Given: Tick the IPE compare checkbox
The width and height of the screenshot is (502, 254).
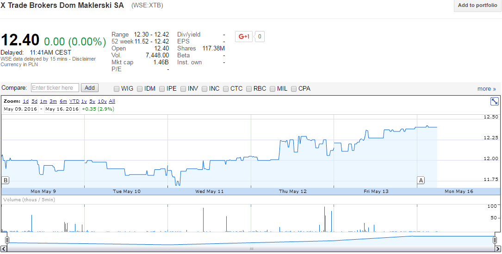Looking at the screenshot, I should pyautogui.click(x=162, y=89).
